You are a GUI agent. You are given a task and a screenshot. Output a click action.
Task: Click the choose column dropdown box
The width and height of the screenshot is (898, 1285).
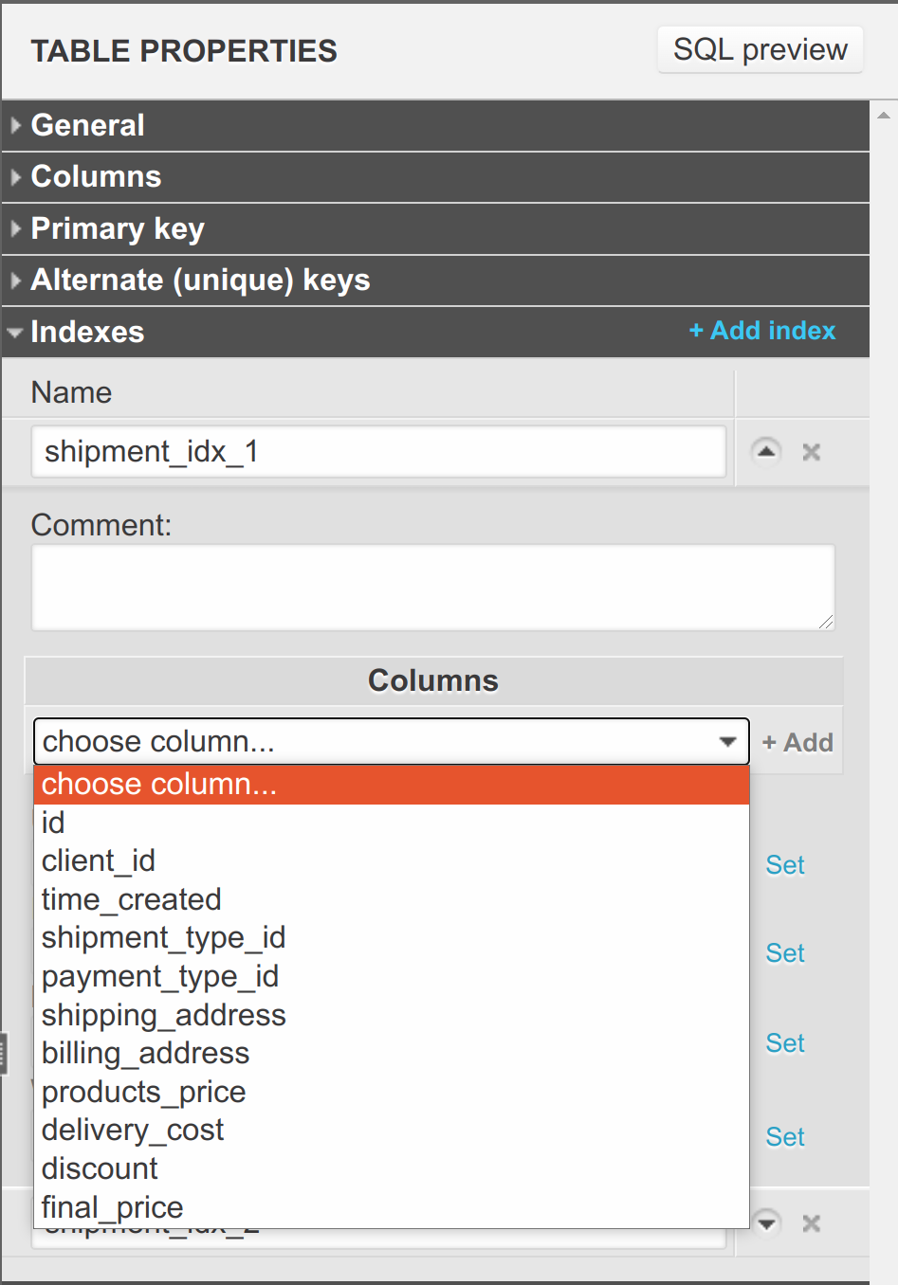click(x=391, y=741)
